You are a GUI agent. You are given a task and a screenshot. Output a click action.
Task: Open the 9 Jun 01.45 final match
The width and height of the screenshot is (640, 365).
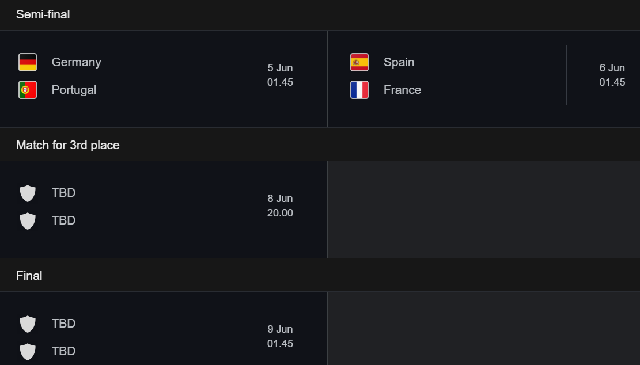click(x=163, y=328)
